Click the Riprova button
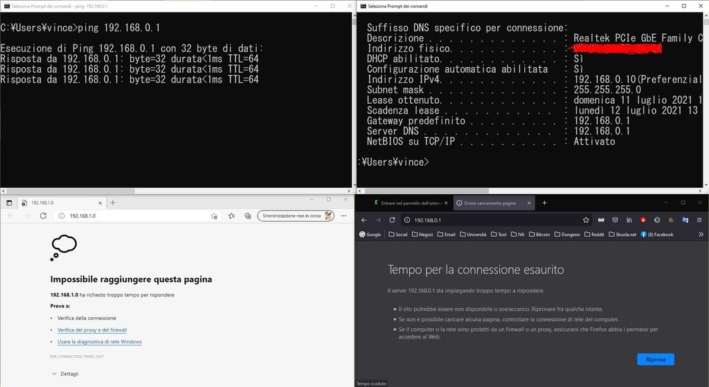709x387 pixels. 655,359
